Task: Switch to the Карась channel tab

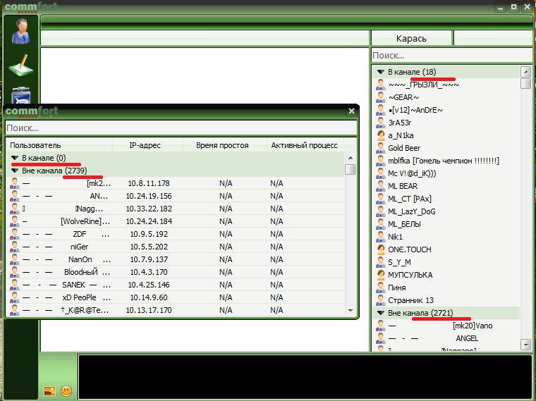Action: (411, 38)
